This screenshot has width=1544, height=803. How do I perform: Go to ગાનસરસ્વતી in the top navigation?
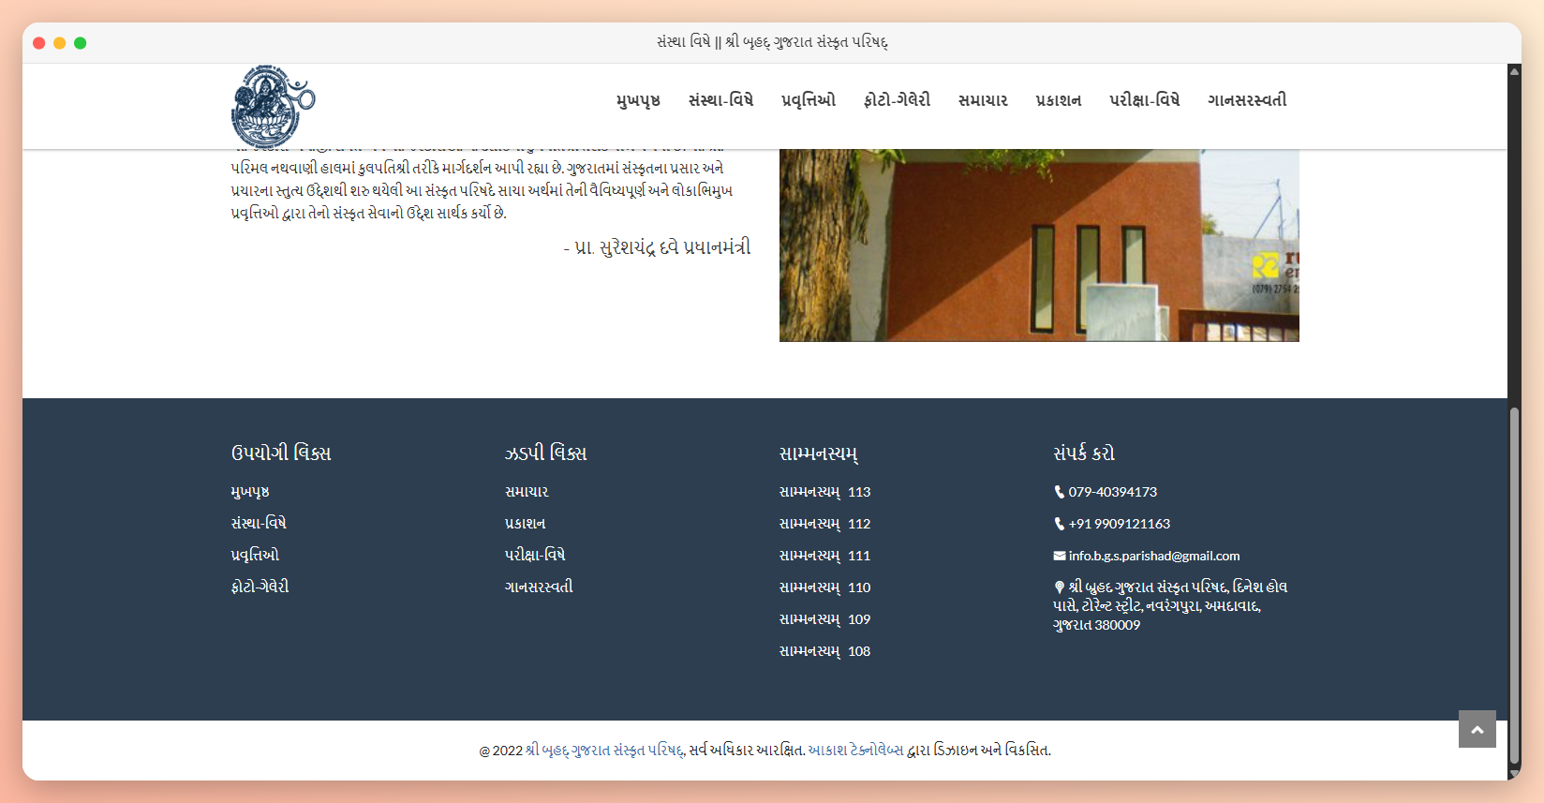pyautogui.click(x=1247, y=100)
